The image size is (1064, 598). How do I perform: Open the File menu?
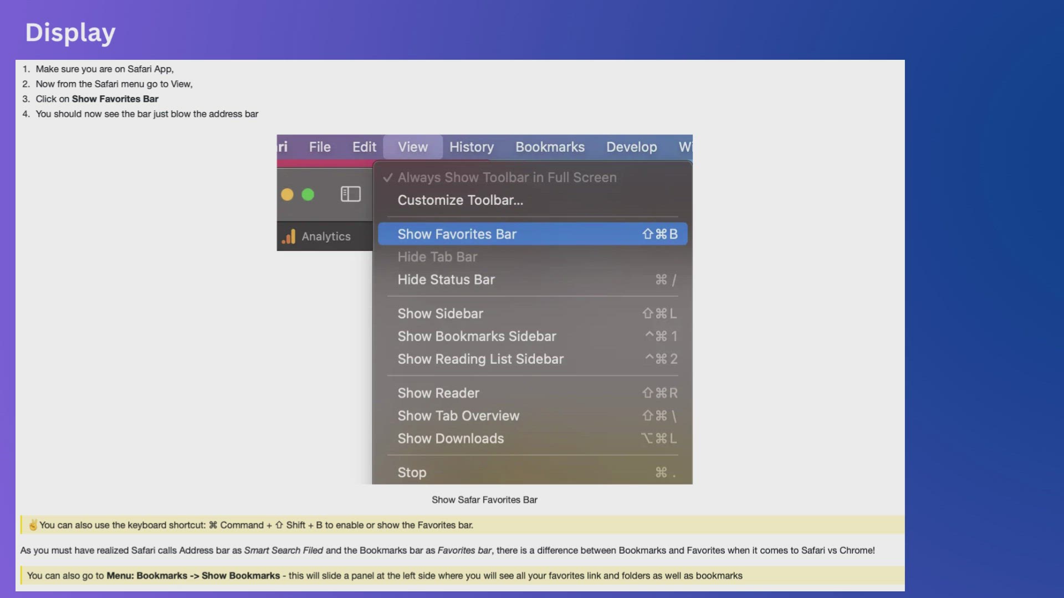click(x=320, y=147)
